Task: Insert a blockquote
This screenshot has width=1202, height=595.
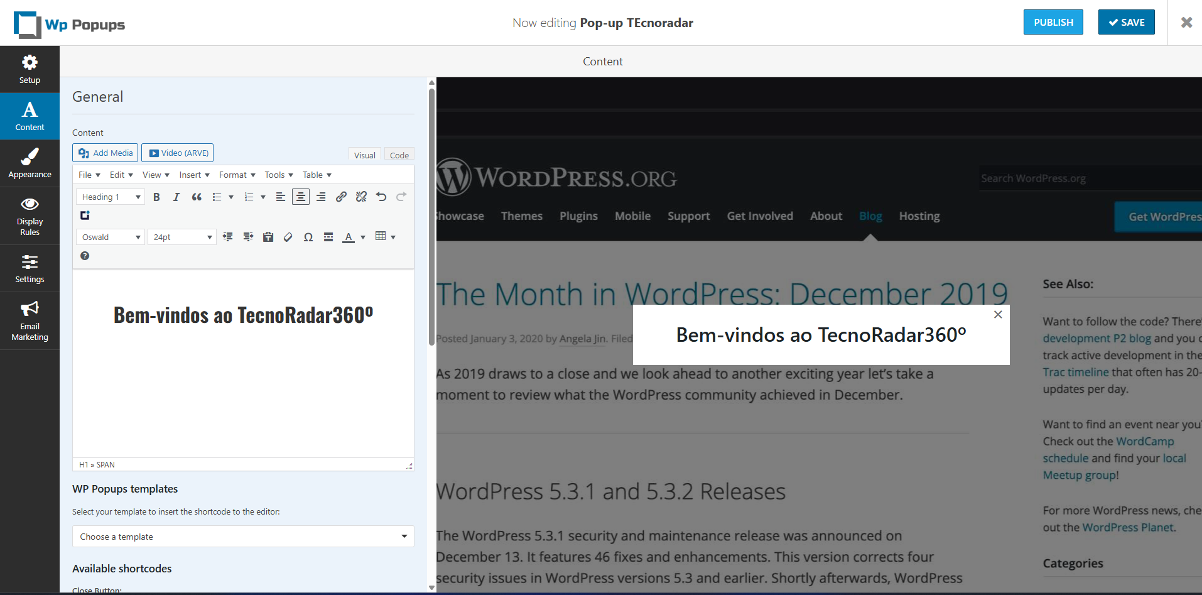Action: coord(197,197)
